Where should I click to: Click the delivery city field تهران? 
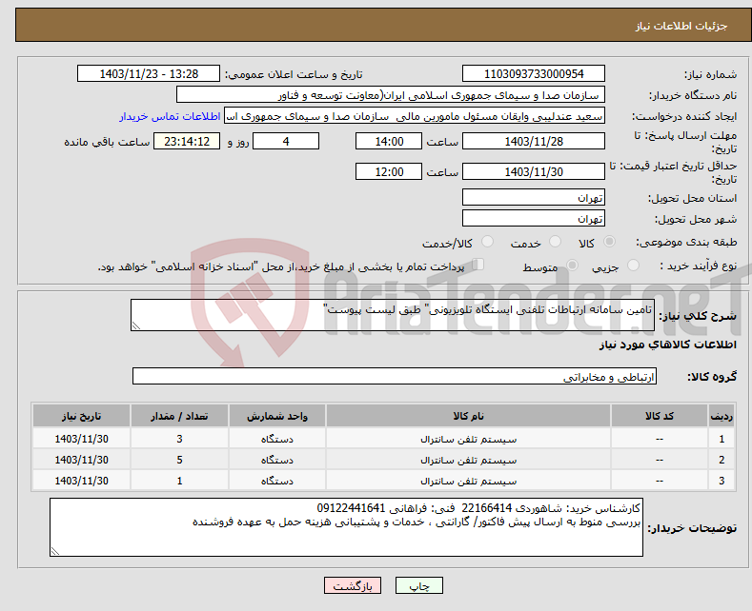click(534, 218)
